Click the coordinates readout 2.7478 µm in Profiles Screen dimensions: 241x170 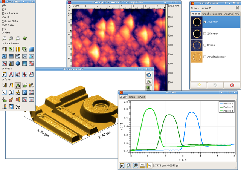point(166,165)
